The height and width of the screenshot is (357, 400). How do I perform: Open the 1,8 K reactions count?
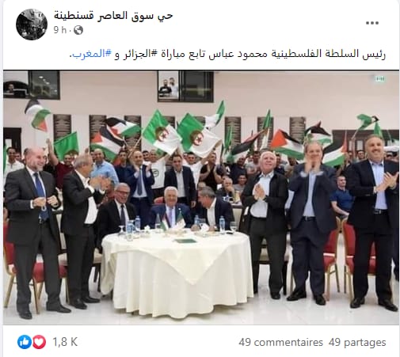click(x=65, y=342)
